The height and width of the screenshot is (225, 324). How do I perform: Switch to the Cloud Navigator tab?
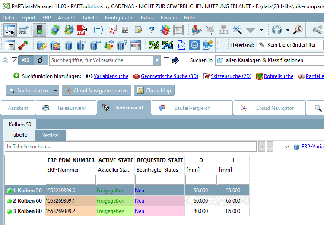tap(270, 108)
